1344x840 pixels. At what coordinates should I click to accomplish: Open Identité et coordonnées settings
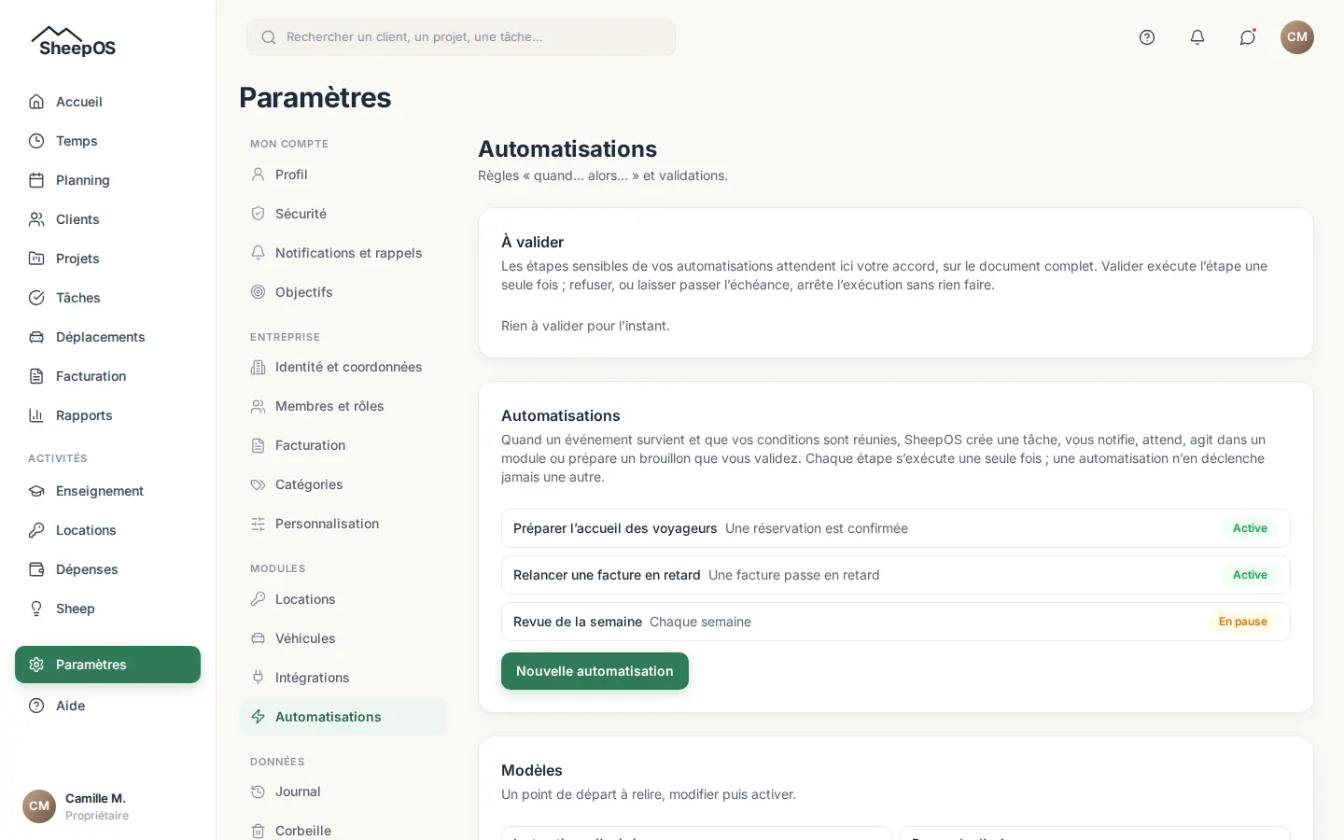343,367
